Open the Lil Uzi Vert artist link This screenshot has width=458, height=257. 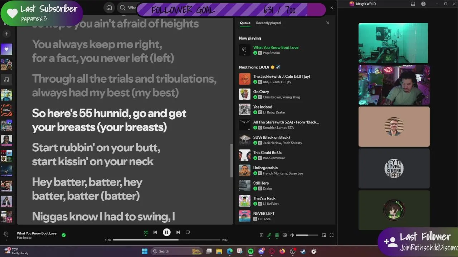click(x=271, y=203)
